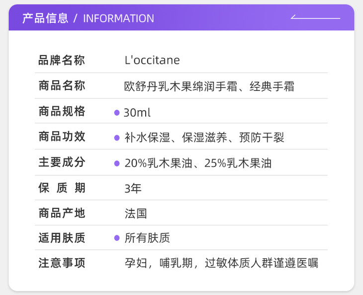The height and width of the screenshot is (295, 363).
Task: Click the 注意事项 label
Action: pyautogui.click(x=62, y=263)
